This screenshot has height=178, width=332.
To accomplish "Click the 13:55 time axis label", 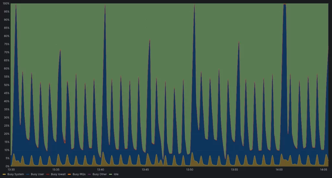I will (x=234, y=169).
